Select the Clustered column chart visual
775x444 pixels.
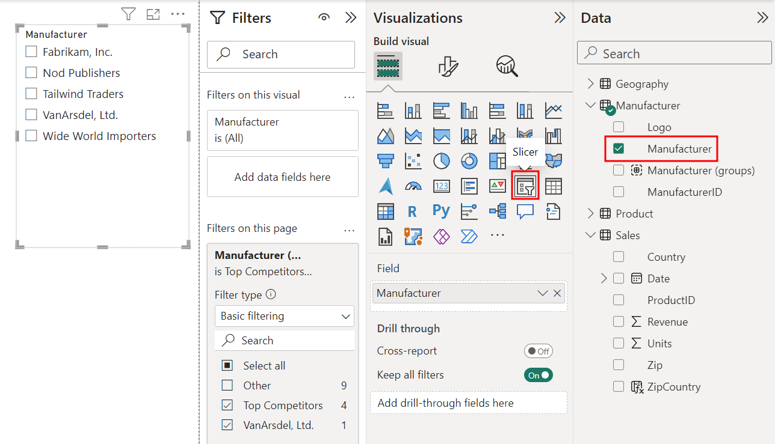(x=469, y=111)
